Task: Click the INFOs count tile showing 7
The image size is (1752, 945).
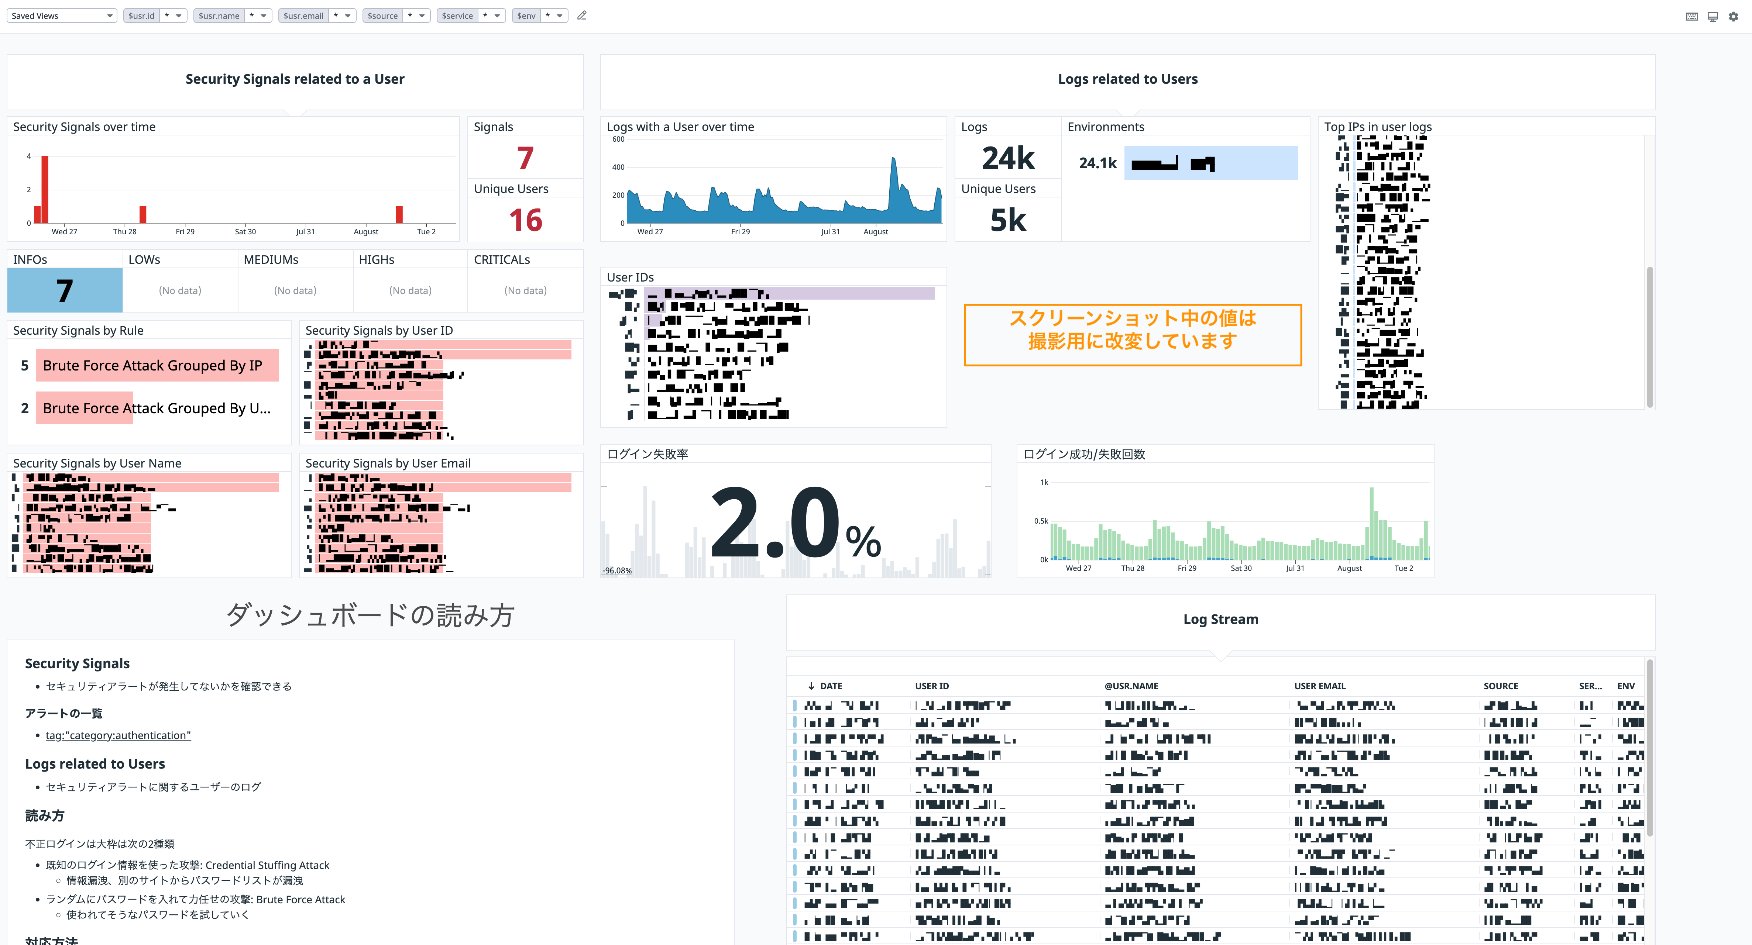Action: 65,290
